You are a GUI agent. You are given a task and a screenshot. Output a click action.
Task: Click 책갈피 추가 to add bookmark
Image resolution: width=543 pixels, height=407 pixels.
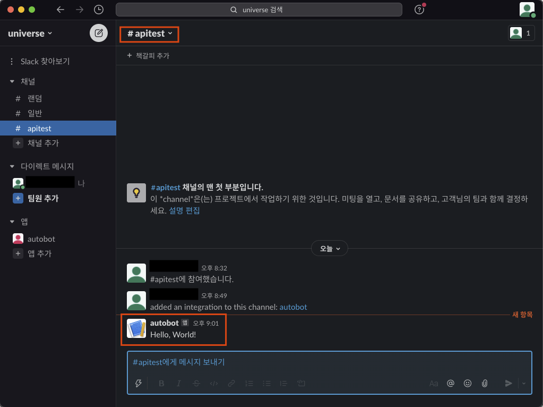coord(148,55)
